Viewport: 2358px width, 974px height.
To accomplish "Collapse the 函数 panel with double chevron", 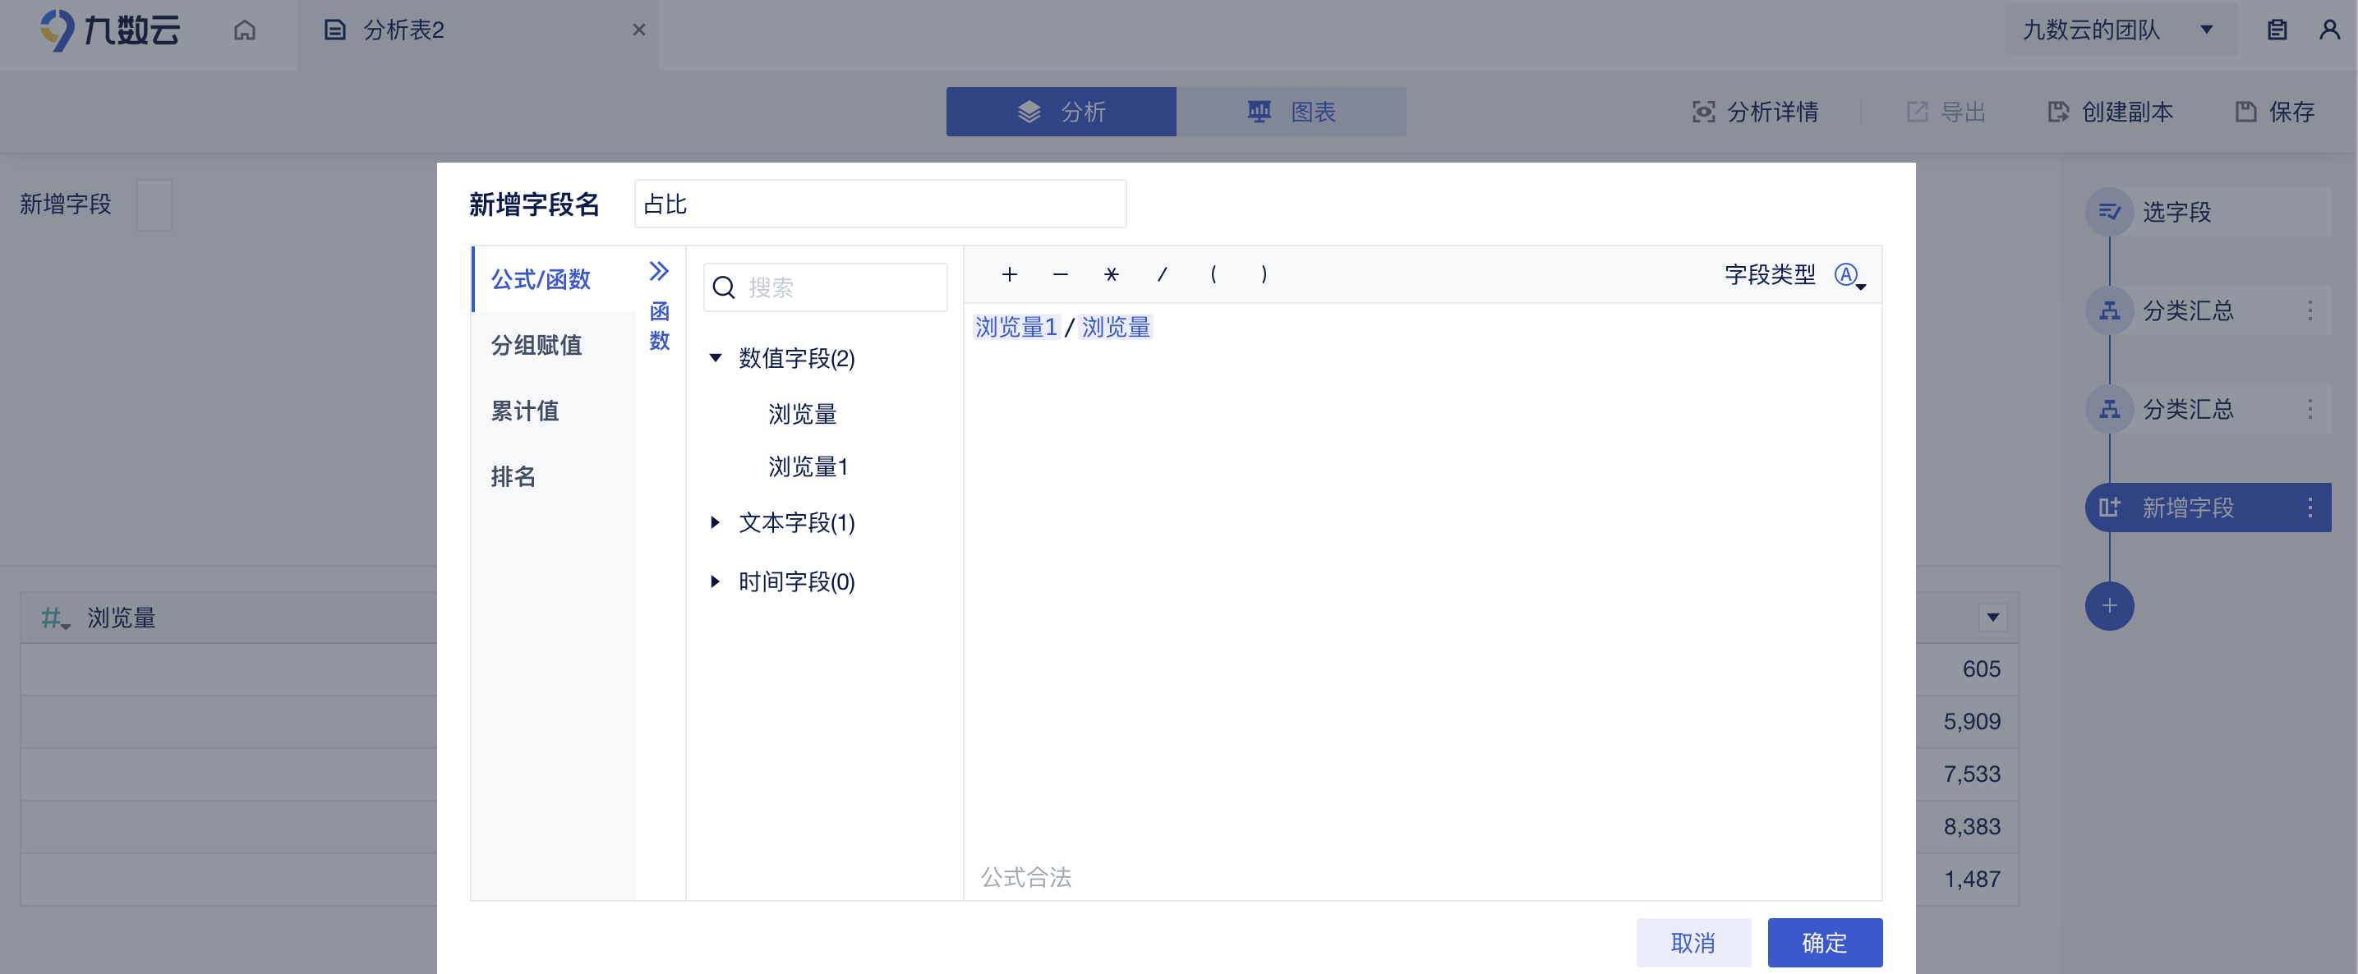I will pos(659,271).
